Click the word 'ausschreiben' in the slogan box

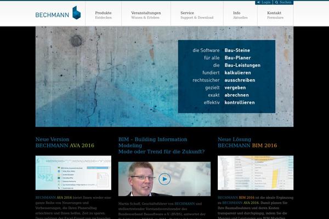click(x=240, y=80)
